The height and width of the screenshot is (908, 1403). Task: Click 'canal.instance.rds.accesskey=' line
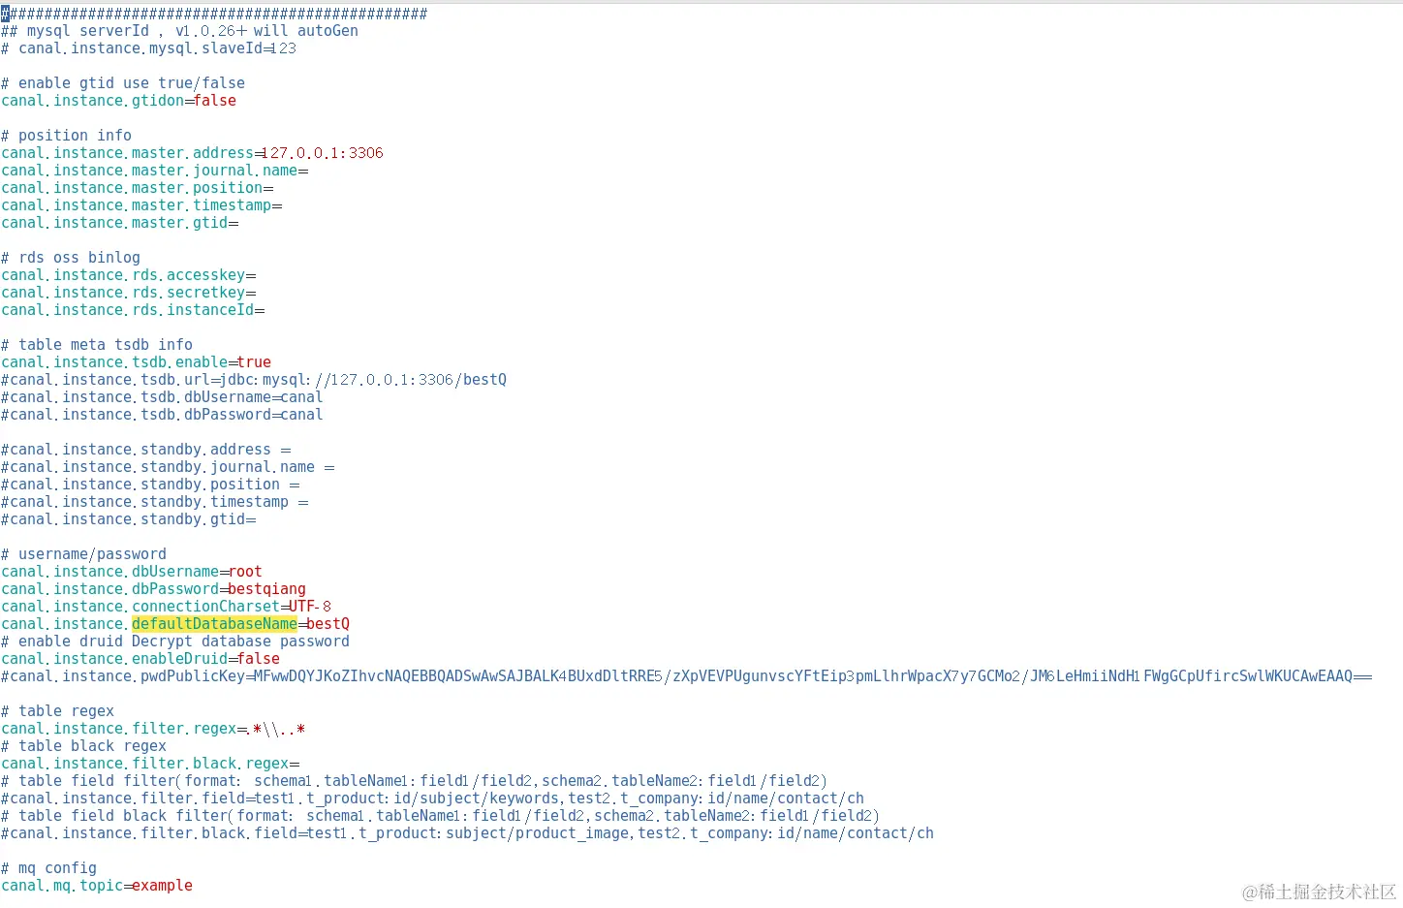(129, 275)
